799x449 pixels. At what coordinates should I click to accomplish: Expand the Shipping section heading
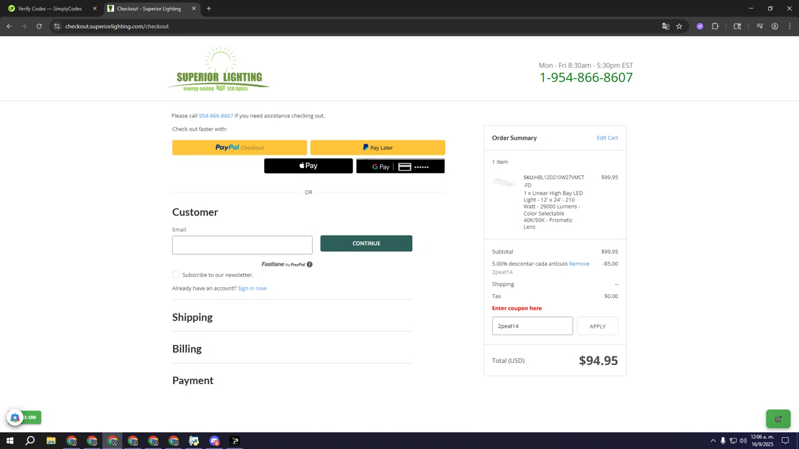pos(192,317)
